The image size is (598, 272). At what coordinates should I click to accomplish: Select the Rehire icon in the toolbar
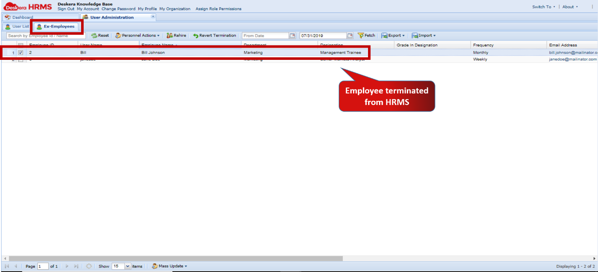pos(169,36)
